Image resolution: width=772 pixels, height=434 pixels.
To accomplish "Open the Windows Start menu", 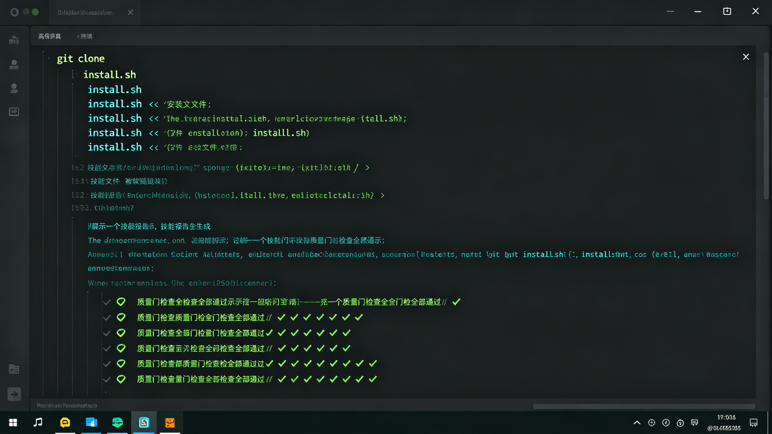I will tap(13, 423).
